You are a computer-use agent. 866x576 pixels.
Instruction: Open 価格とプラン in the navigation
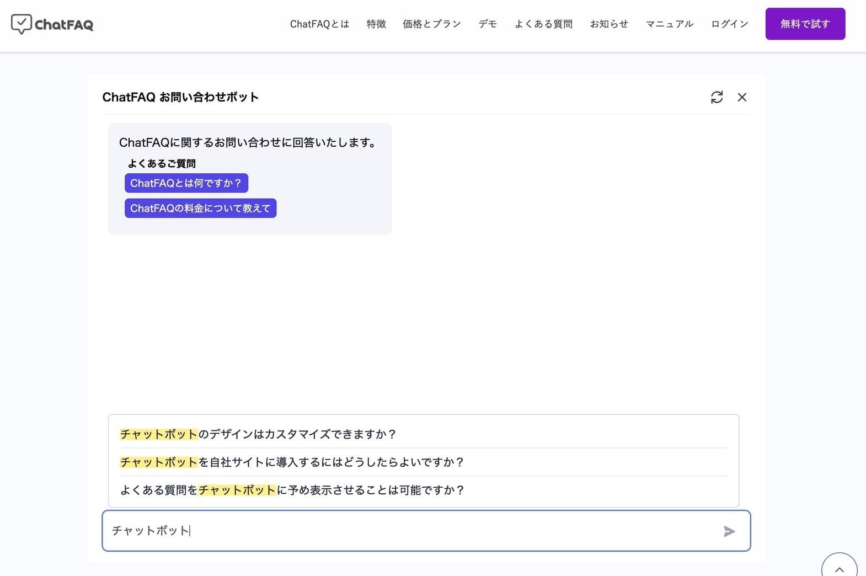(x=431, y=24)
